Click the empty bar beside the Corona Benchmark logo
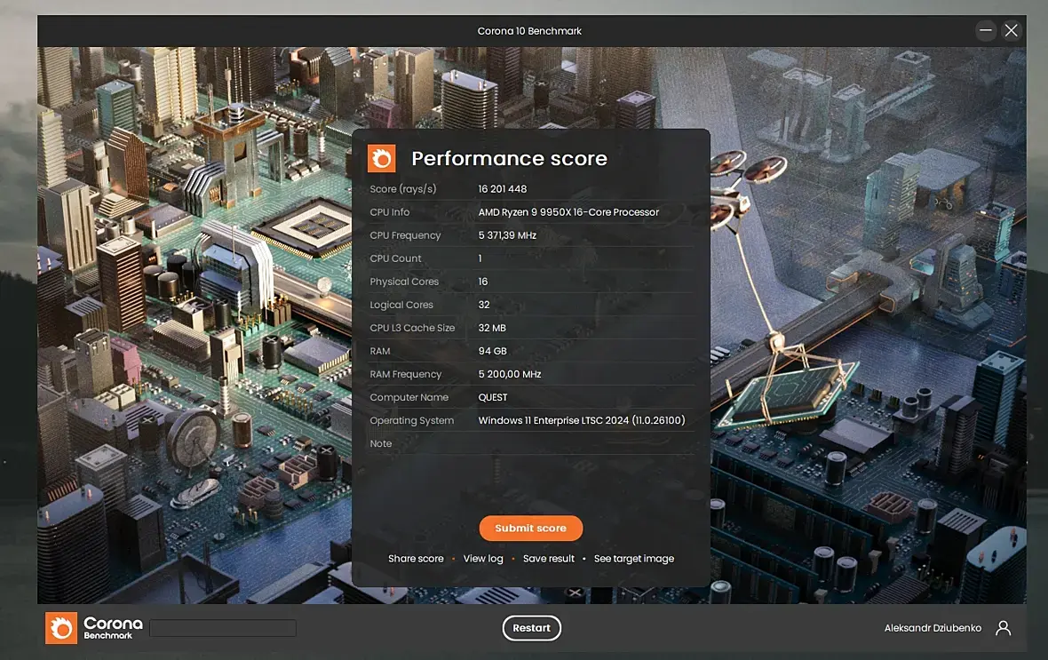 223,628
